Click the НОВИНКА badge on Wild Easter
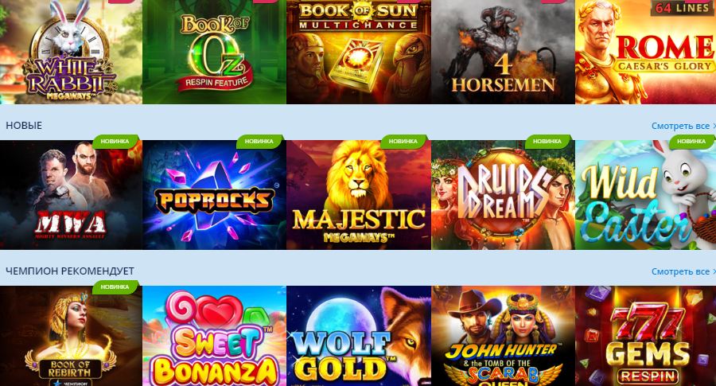 click(691, 142)
